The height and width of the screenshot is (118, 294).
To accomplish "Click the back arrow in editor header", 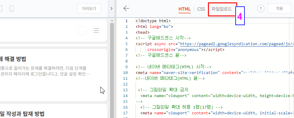I will [126, 8].
